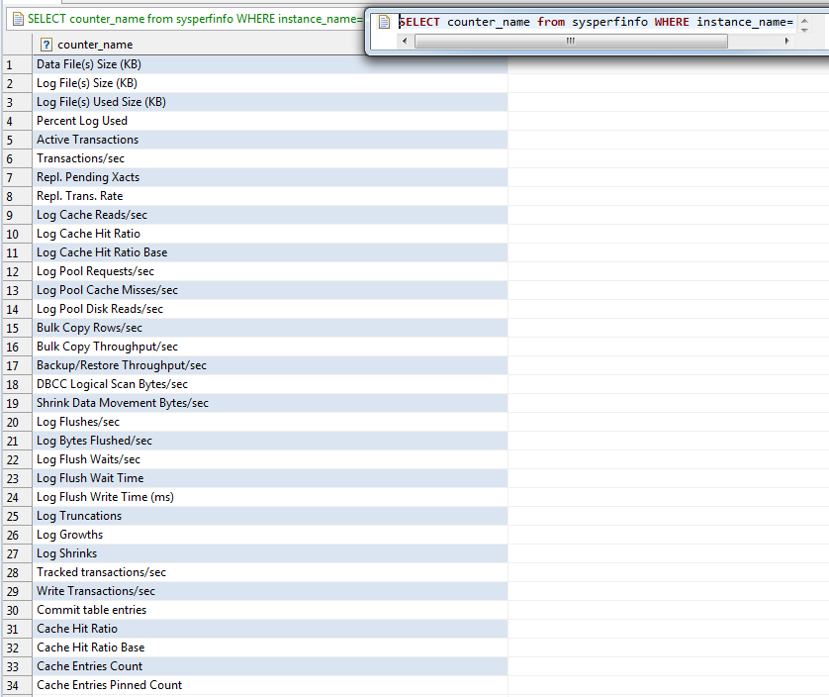Screen dimensions: 829x697
Task: Click row header number 34
Action: pyautogui.click(x=18, y=685)
